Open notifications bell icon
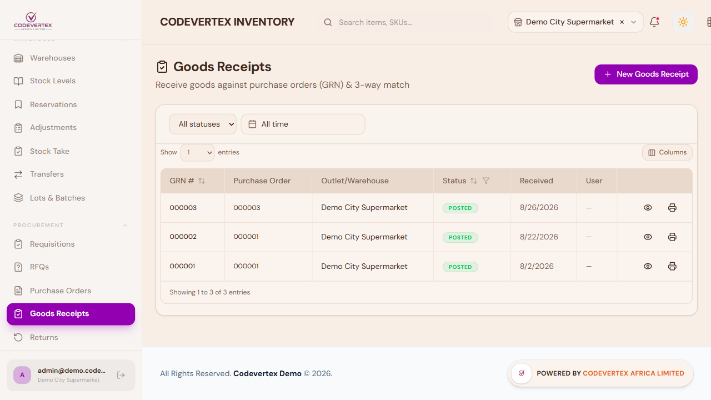711x400 pixels. tap(654, 22)
